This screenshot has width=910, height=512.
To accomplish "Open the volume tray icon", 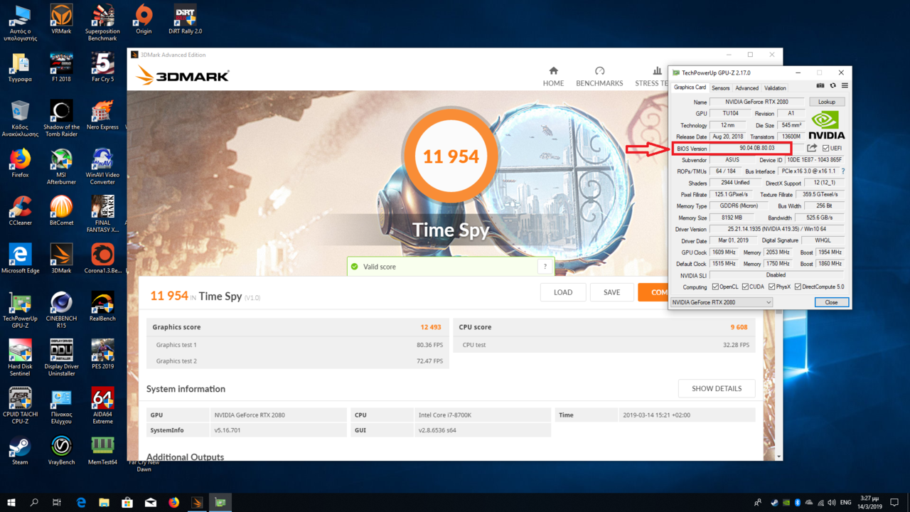I will point(832,503).
